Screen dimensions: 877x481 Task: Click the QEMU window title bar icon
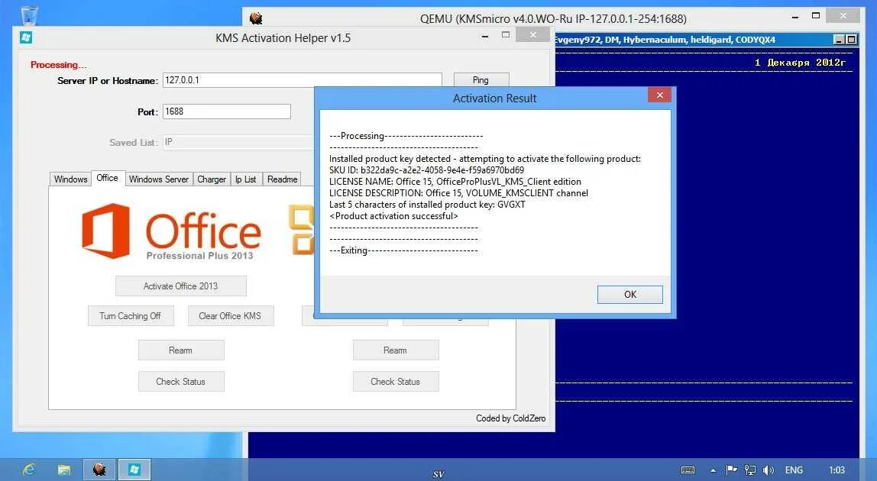[256, 18]
